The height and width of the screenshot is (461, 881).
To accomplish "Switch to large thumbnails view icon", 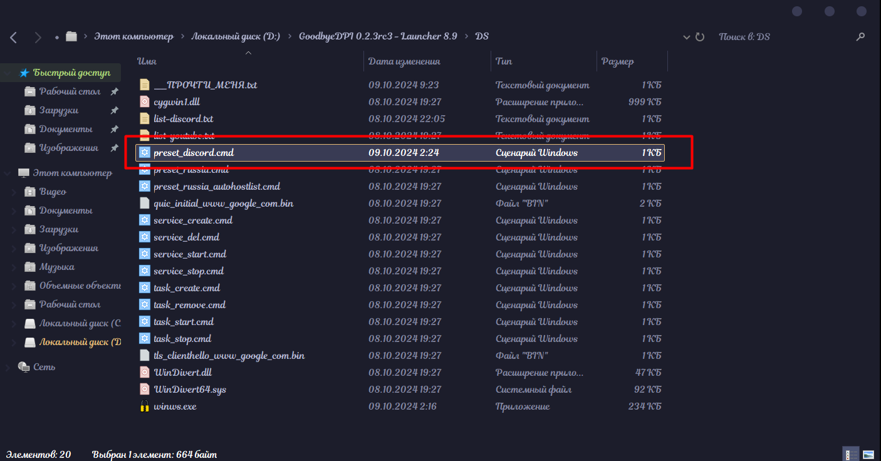I will pyautogui.click(x=868, y=454).
